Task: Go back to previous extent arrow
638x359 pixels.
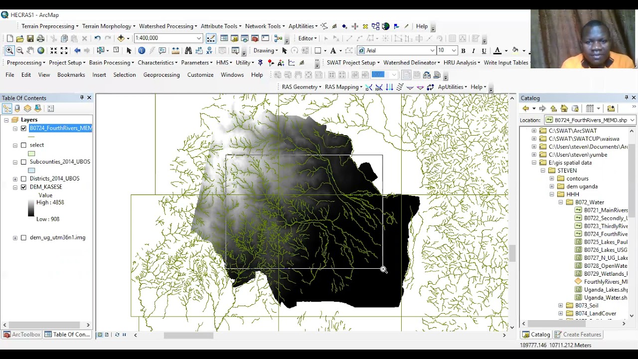Action: (x=77, y=50)
